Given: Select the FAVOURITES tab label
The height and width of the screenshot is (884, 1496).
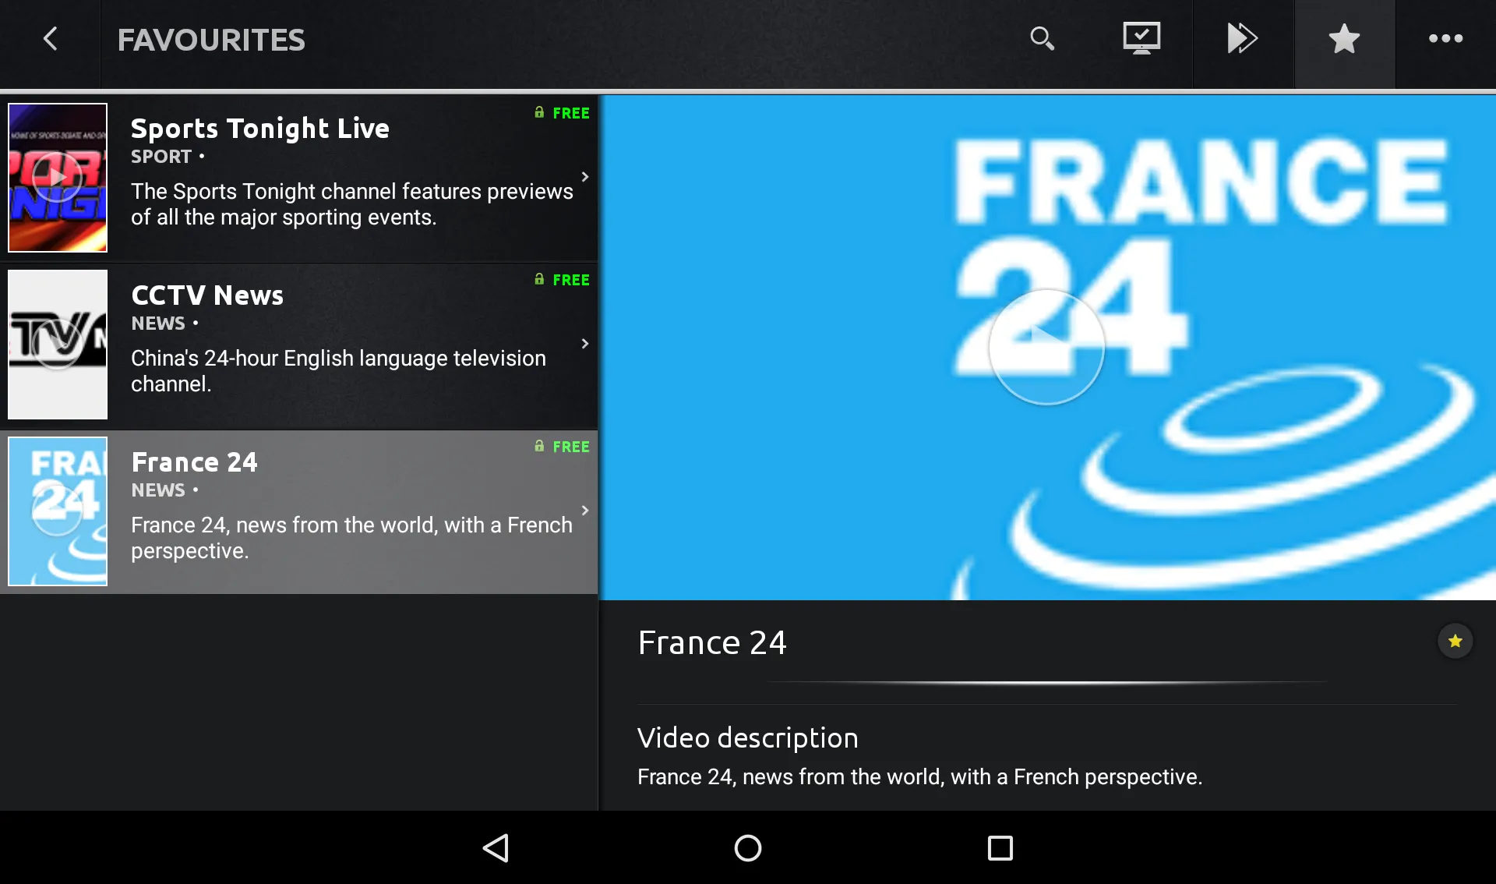Looking at the screenshot, I should click(210, 40).
